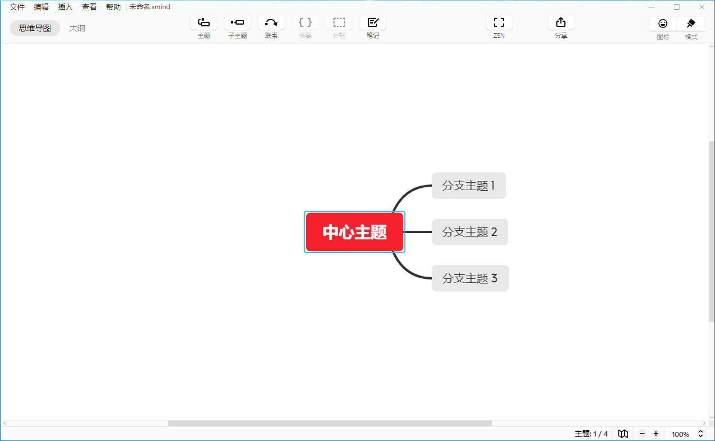
Task: Open the 文件 menu
Action: [17, 7]
